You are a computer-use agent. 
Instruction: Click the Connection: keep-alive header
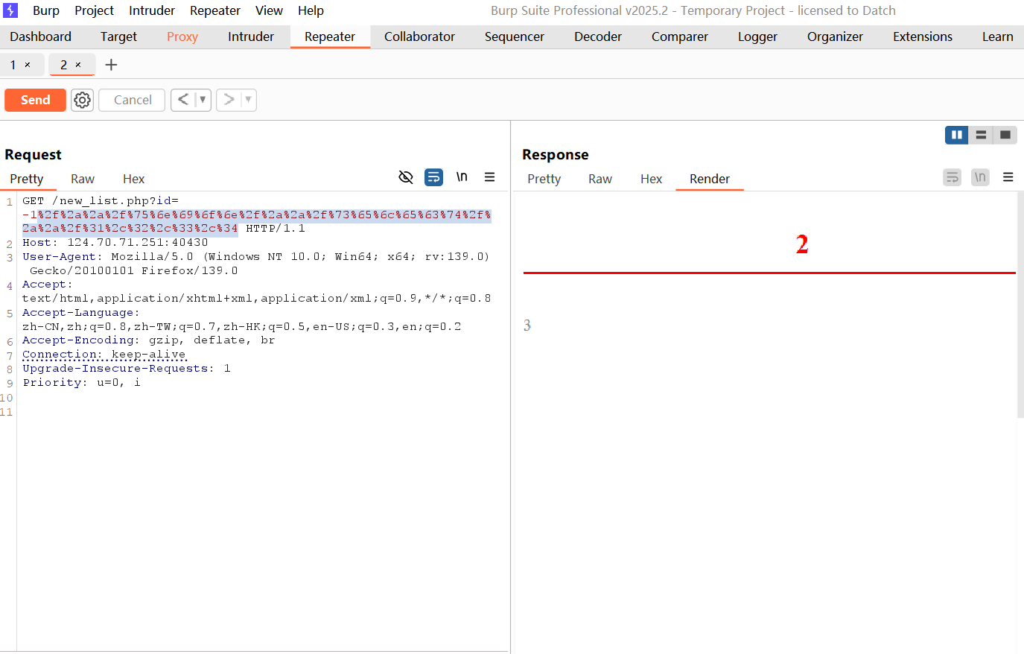104,355
